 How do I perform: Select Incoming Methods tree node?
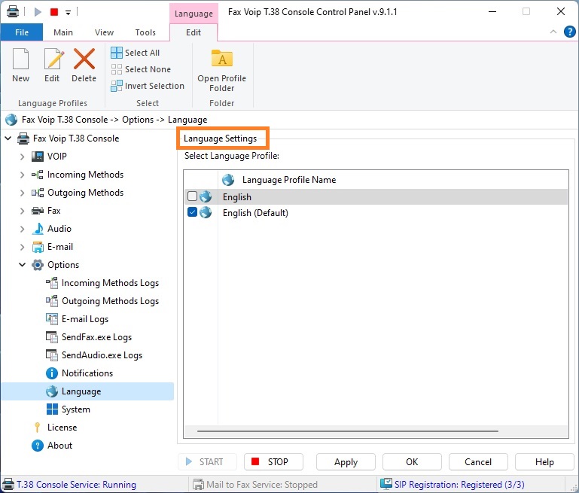point(85,175)
